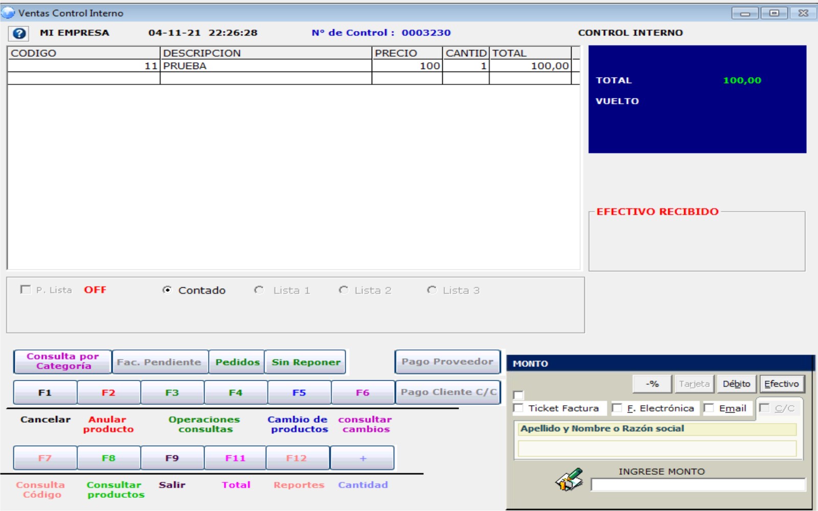Select the PRUEBA row in the product table
The width and height of the screenshot is (818, 511).
pyautogui.click(x=266, y=66)
